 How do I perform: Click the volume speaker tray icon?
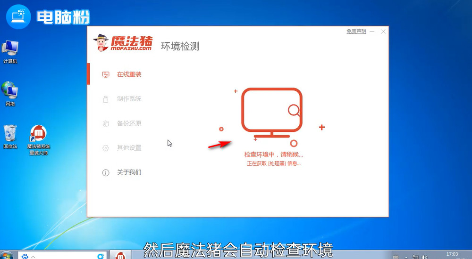coord(424,257)
